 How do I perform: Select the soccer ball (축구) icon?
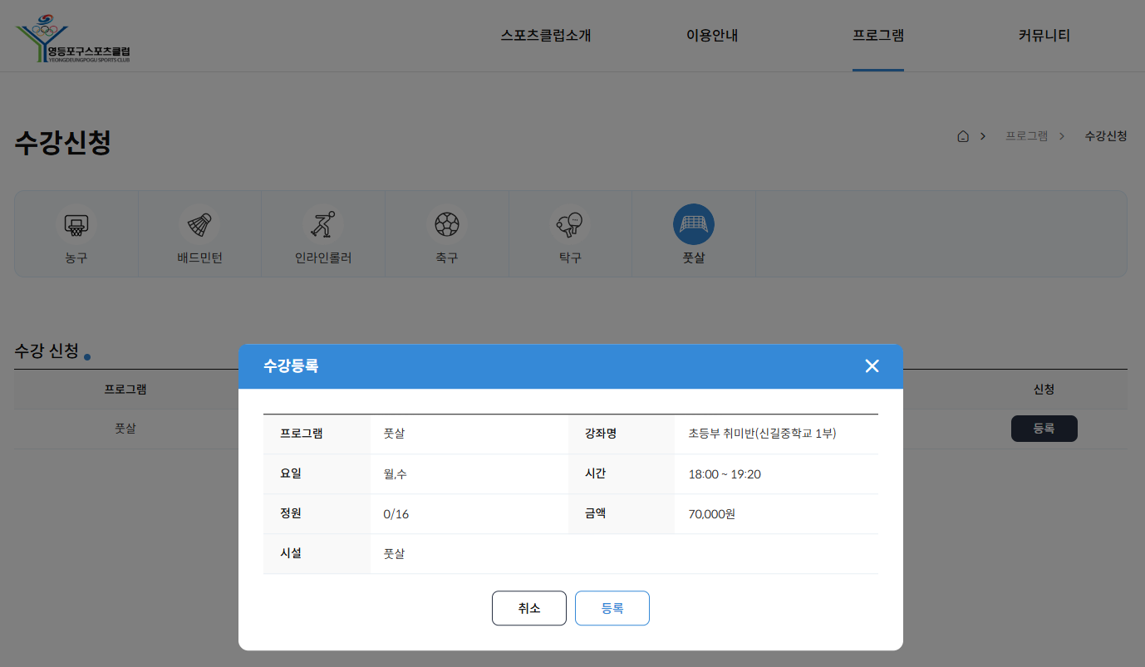446,224
